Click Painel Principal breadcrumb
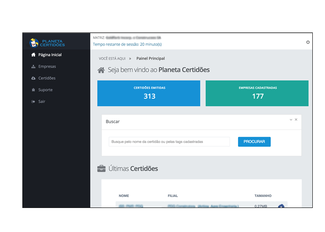 click(151, 58)
